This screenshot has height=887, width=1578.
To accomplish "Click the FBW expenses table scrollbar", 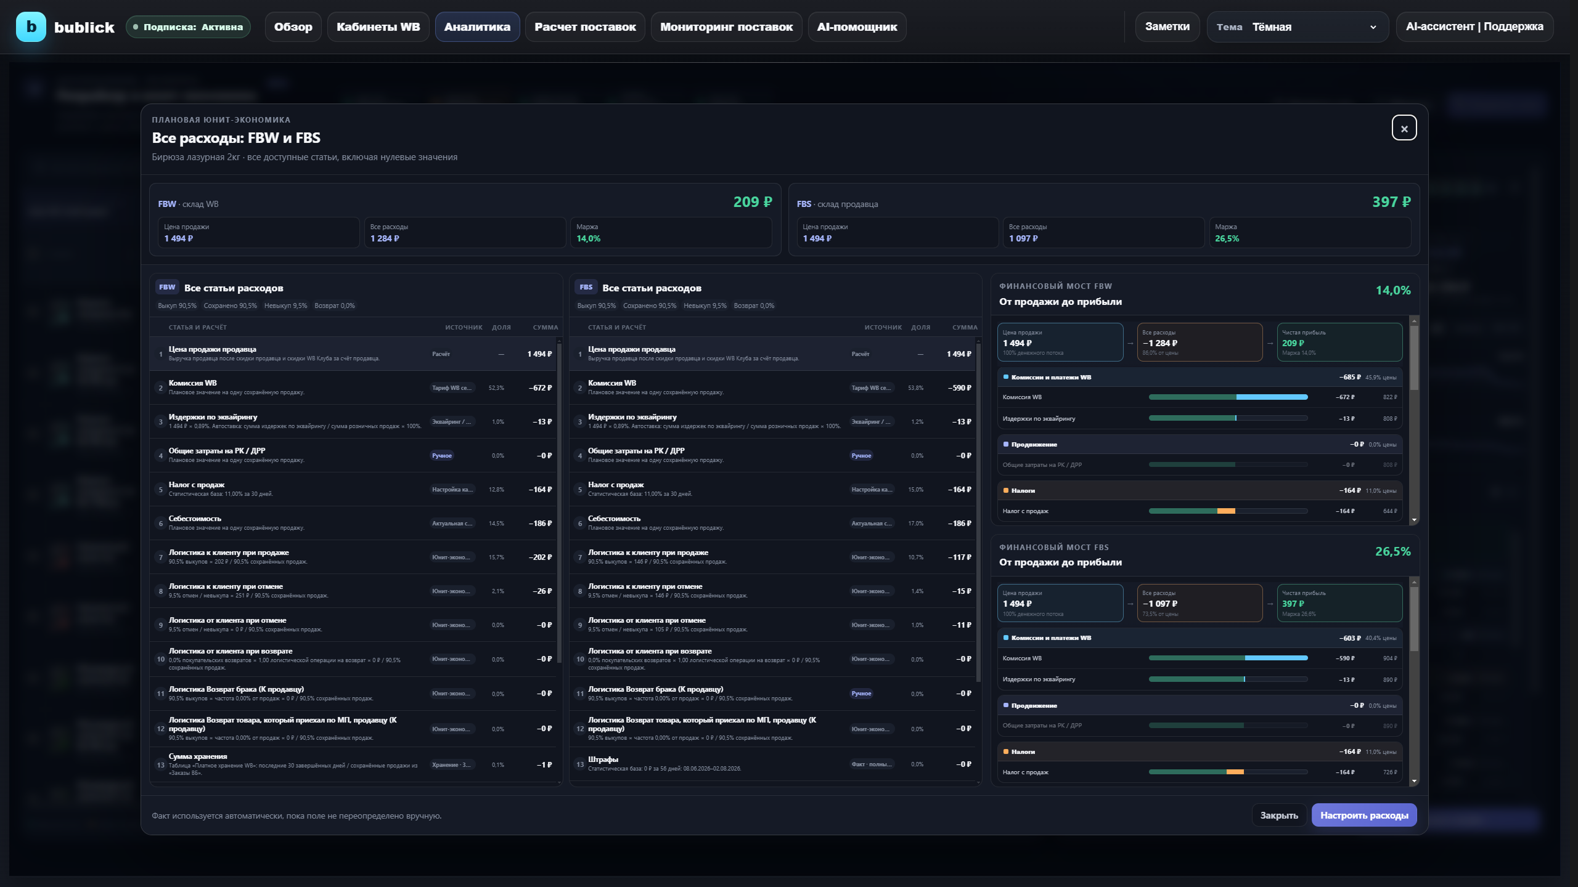I will click(559, 502).
